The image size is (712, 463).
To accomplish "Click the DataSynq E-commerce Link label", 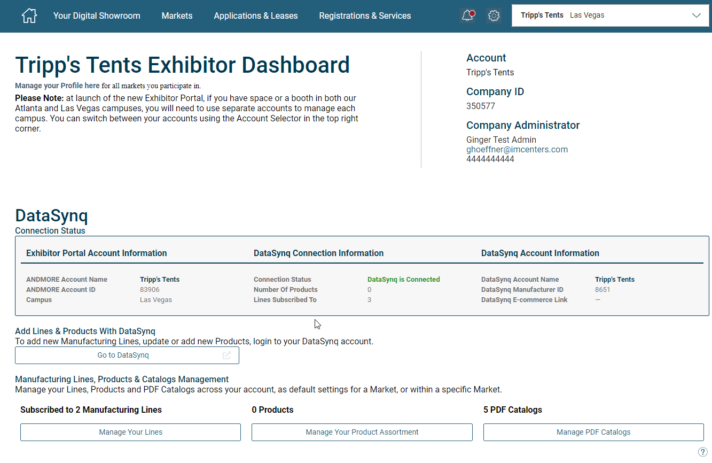I will click(x=525, y=300).
